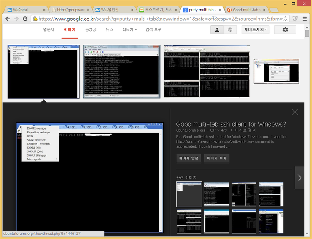Open the Chrome hamburger menu

coord(304,19)
